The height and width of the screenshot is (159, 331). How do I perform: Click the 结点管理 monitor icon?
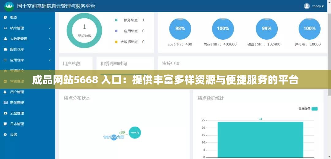pos(6,28)
